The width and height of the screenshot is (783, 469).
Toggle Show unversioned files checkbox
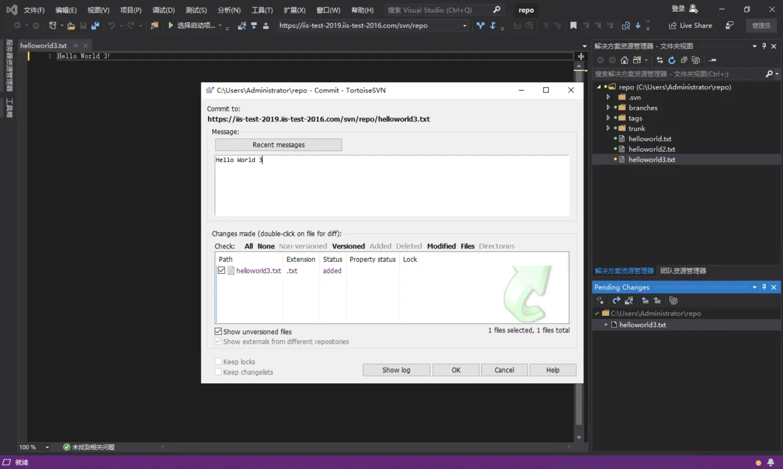pos(219,331)
